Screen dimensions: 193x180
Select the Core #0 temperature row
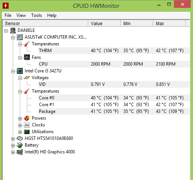point(114,98)
